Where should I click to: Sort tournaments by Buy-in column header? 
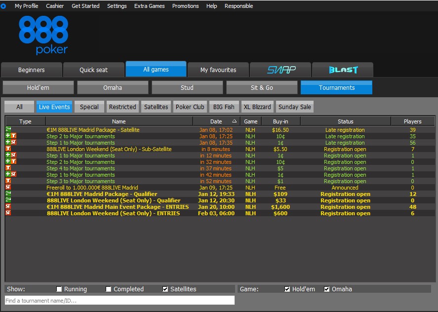pyautogui.click(x=280, y=121)
